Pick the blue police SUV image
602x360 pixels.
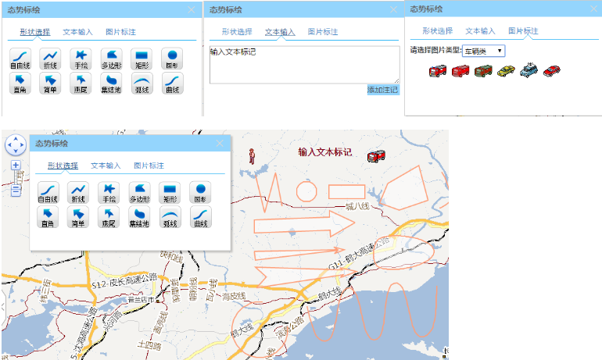[x=529, y=70]
